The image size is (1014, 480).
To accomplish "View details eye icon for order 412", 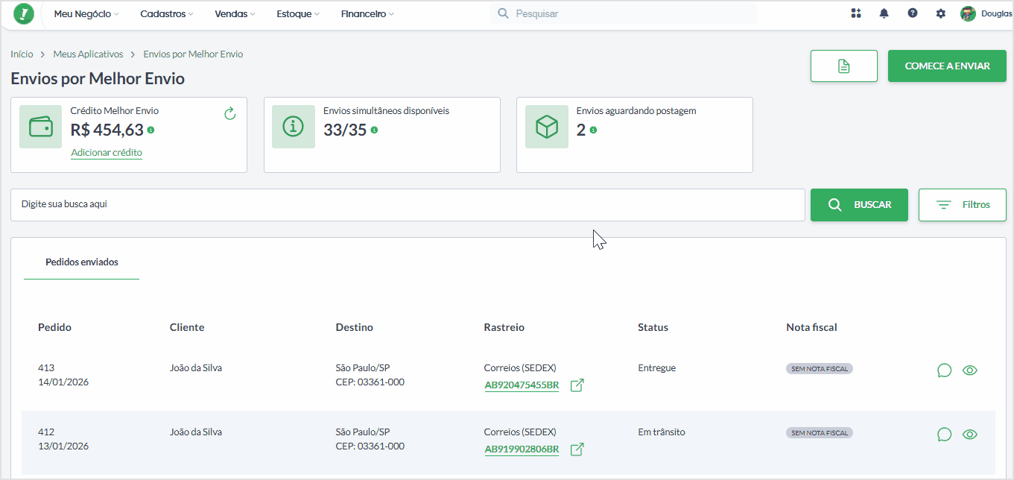I will tap(969, 435).
